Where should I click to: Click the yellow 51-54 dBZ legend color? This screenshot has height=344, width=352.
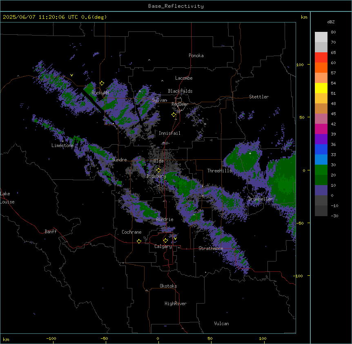[321, 88]
